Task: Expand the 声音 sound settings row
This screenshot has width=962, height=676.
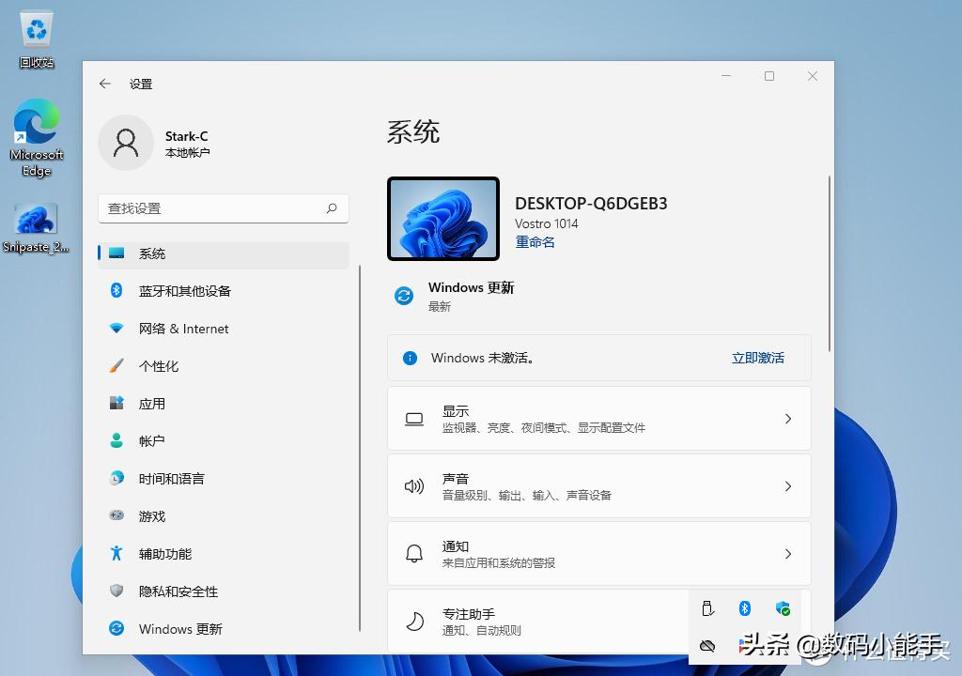Action: (598, 485)
